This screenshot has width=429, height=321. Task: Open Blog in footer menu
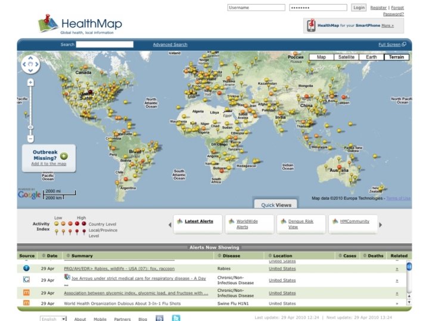(x=142, y=319)
